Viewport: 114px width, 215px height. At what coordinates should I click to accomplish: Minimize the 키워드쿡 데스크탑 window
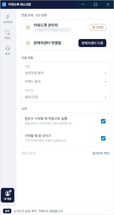tap(83, 4)
